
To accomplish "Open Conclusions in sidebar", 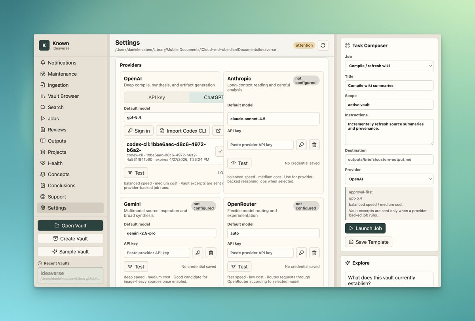I will click(70, 186).
